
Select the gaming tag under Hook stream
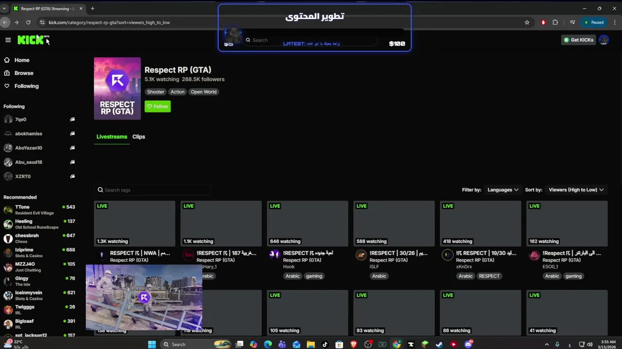click(x=314, y=276)
